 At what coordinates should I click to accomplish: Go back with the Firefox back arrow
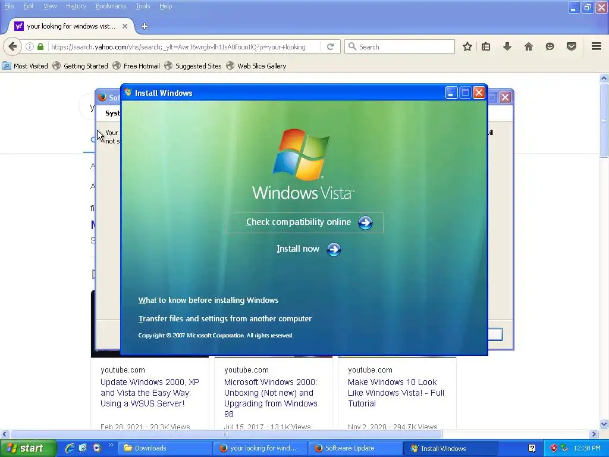[x=12, y=46]
